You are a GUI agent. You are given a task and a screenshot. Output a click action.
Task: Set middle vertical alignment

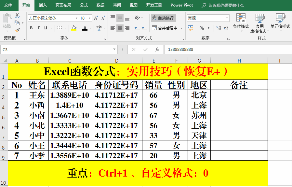[x=120, y=18]
